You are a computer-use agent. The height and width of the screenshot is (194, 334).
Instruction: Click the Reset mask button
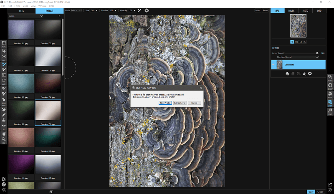click(265, 10)
